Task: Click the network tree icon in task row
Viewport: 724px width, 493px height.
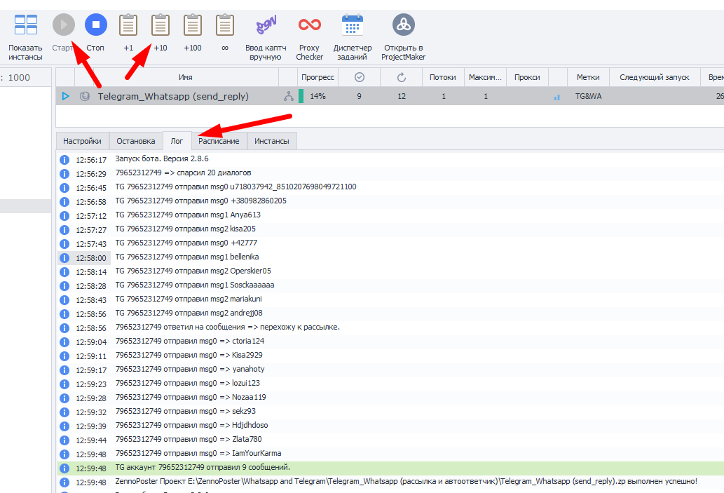Action: [x=289, y=96]
